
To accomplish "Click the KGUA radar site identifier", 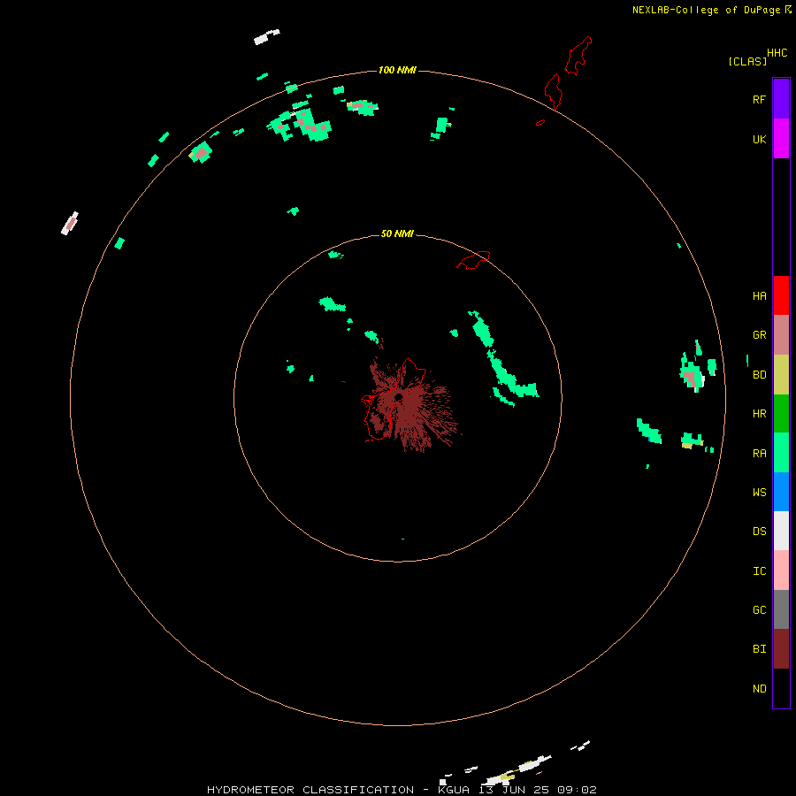I will point(454,790).
